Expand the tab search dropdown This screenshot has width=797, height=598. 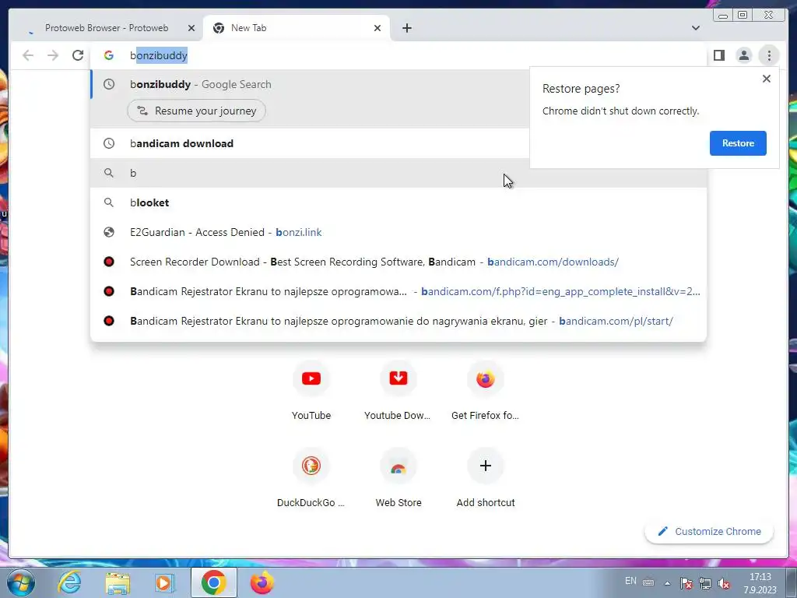coord(695,28)
